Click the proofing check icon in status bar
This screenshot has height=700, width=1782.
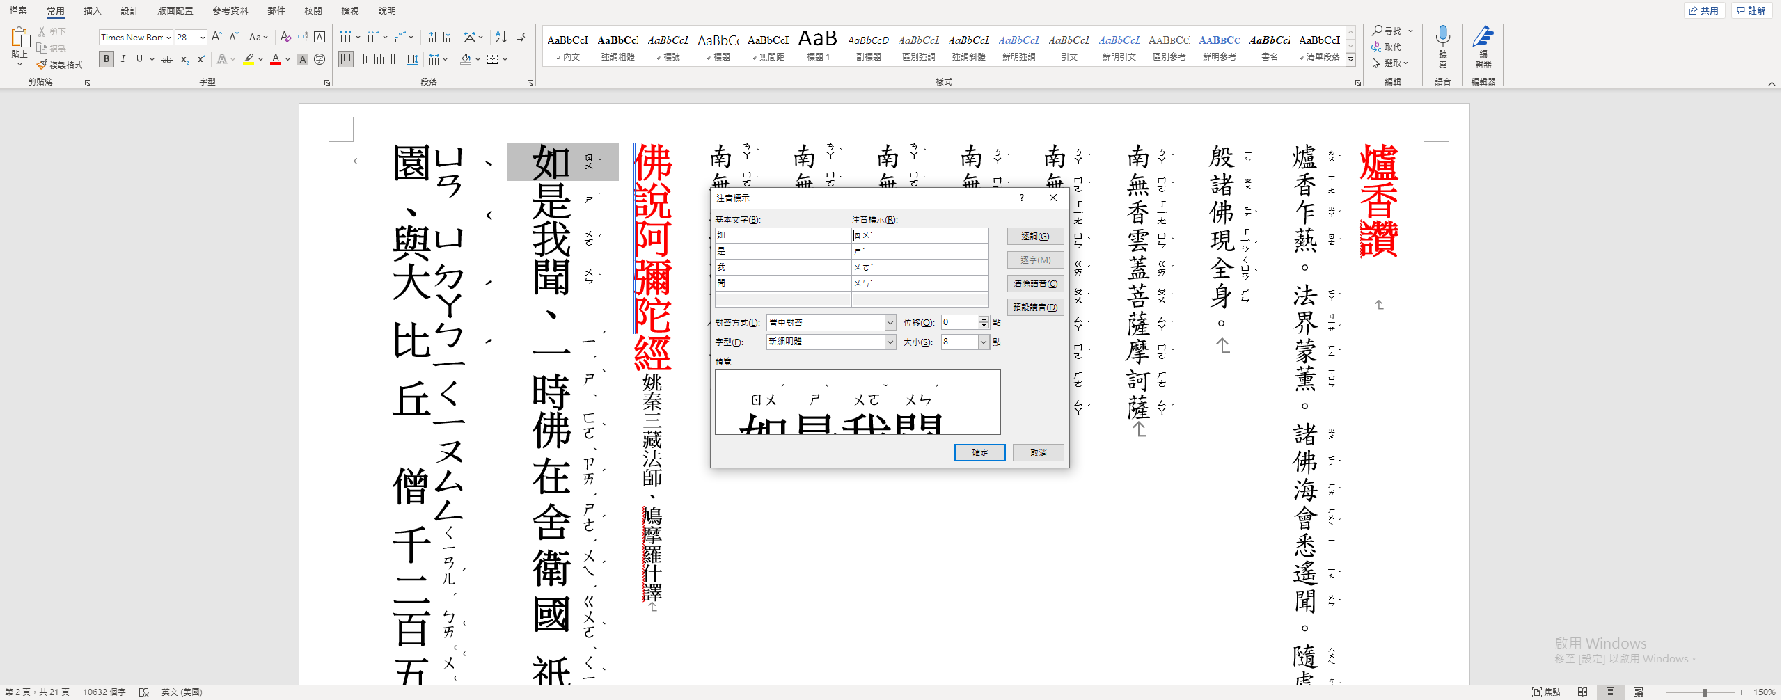144,692
